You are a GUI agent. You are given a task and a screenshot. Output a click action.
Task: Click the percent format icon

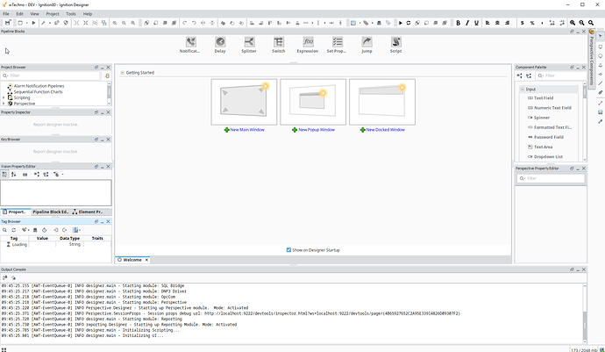tap(532, 23)
